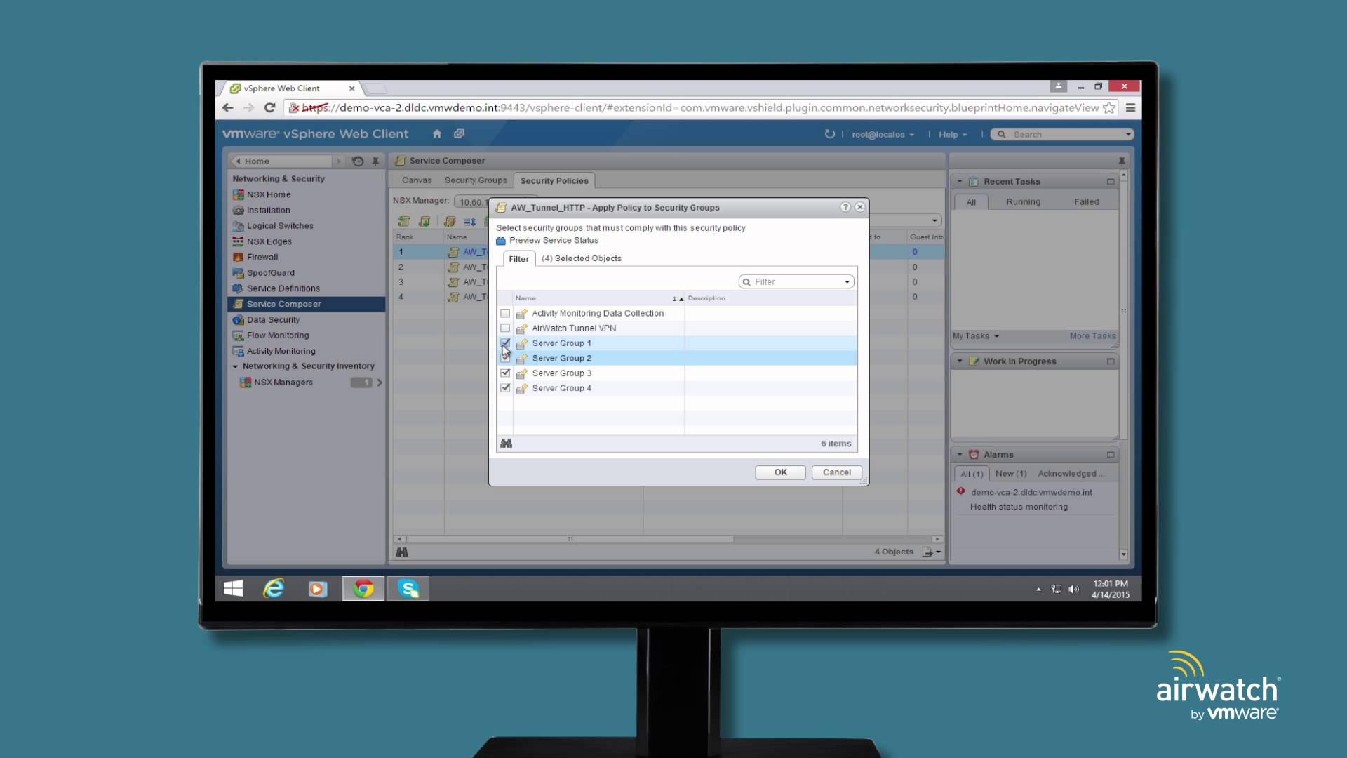Select the Security Policies tab
This screenshot has width=1347, height=758.
[x=554, y=180]
